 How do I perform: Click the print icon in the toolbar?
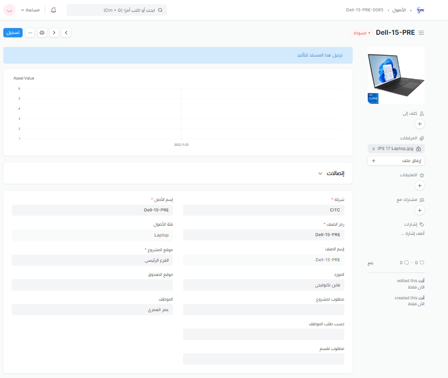point(42,33)
